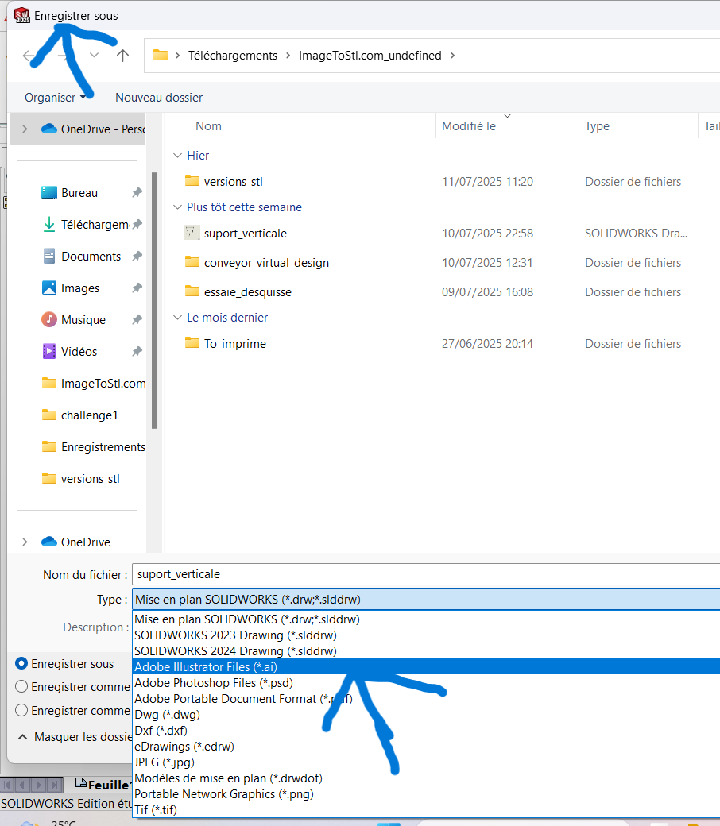Select second Enregistrer comme radio button
The width and height of the screenshot is (720, 826).
pyautogui.click(x=21, y=686)
